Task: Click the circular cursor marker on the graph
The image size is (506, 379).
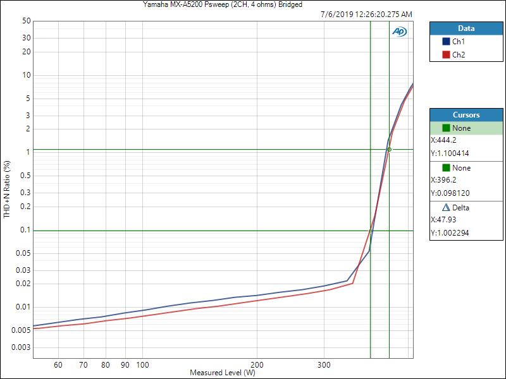Action: click(x=389, y=150)
